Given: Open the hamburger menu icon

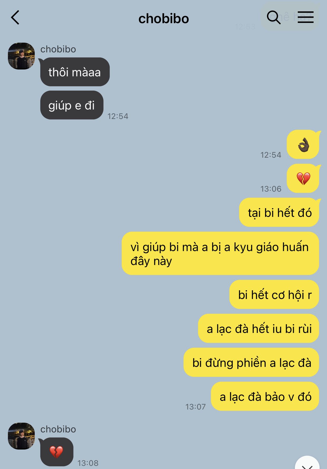Looking at the screenshot, I should click(305, 17).
